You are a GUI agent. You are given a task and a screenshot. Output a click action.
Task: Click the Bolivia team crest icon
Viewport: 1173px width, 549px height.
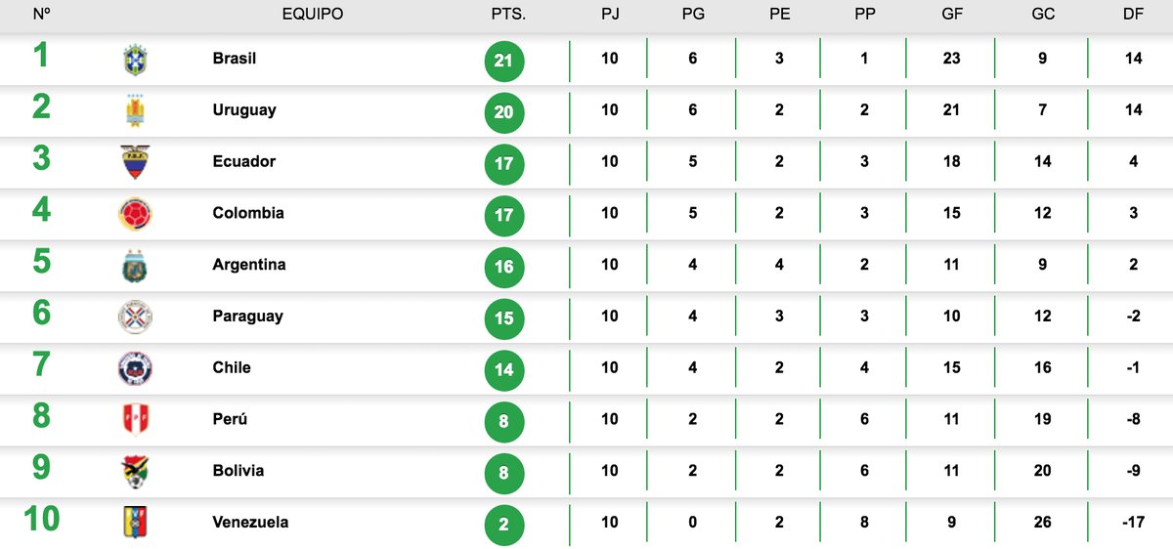(x=135, y=471)
